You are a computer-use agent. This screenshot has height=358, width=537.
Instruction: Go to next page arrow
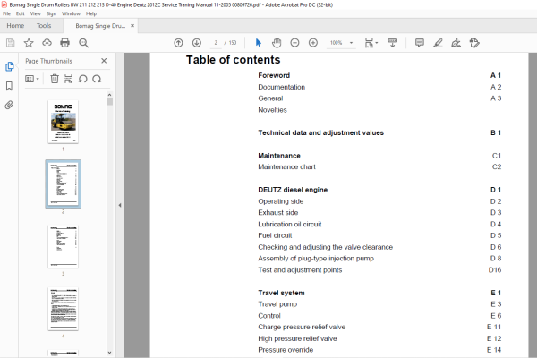coord(197,43)
